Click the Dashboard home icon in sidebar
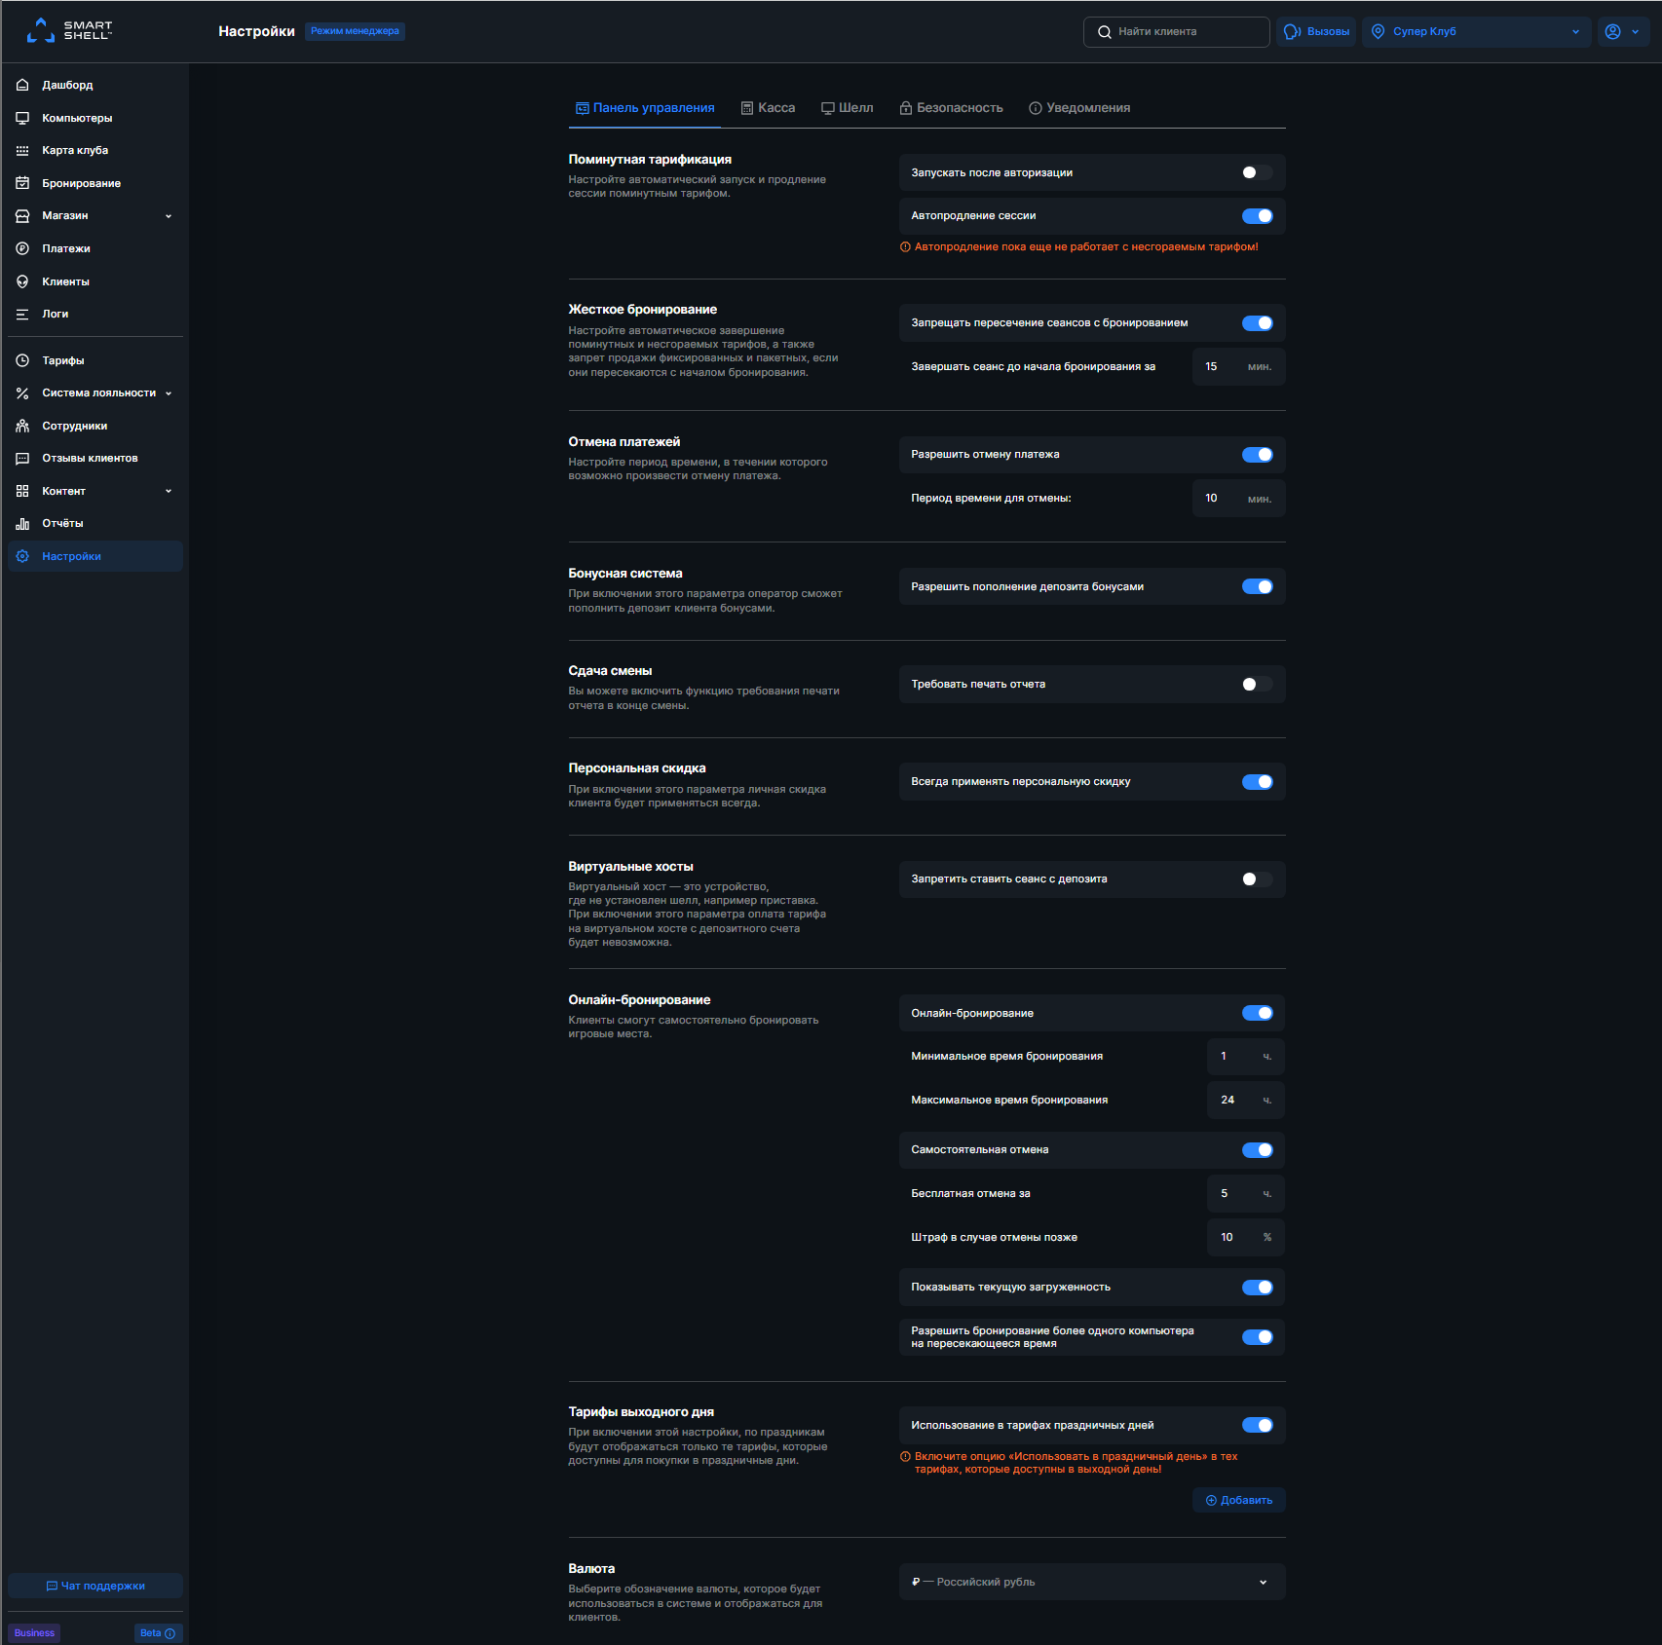Image resolution: width=1662 pixels, height=1645 pixels. coord(22,85)
